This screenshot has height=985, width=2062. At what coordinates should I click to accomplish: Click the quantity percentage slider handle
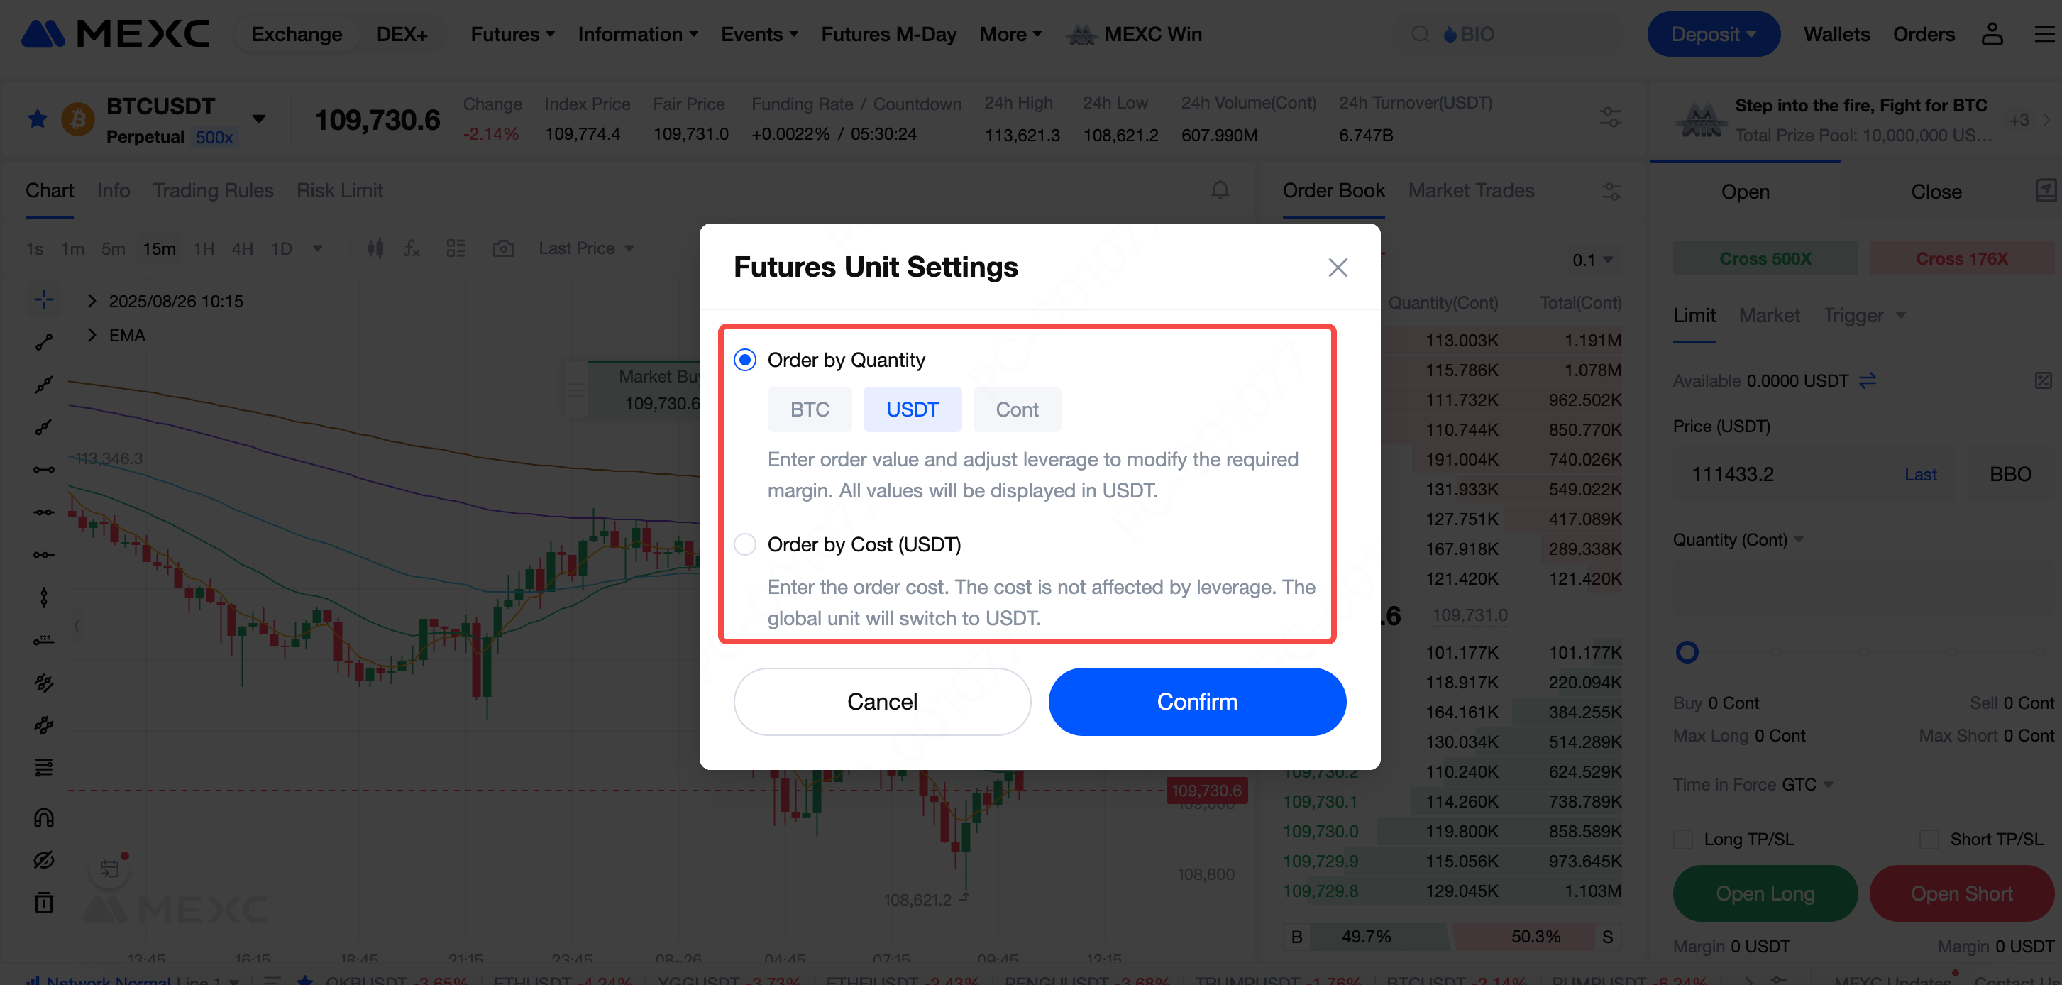[1687, 652]
